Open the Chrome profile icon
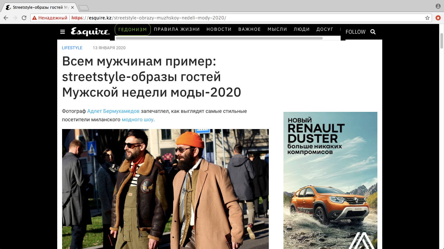444x249 pixels. (x=438, y=6)
